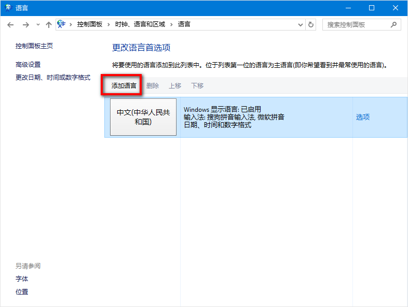Image resolution: width=408 pixels, height=307 pixels.
Task: Open the recent locations dropdown arrow
Action: pos(38,24)
